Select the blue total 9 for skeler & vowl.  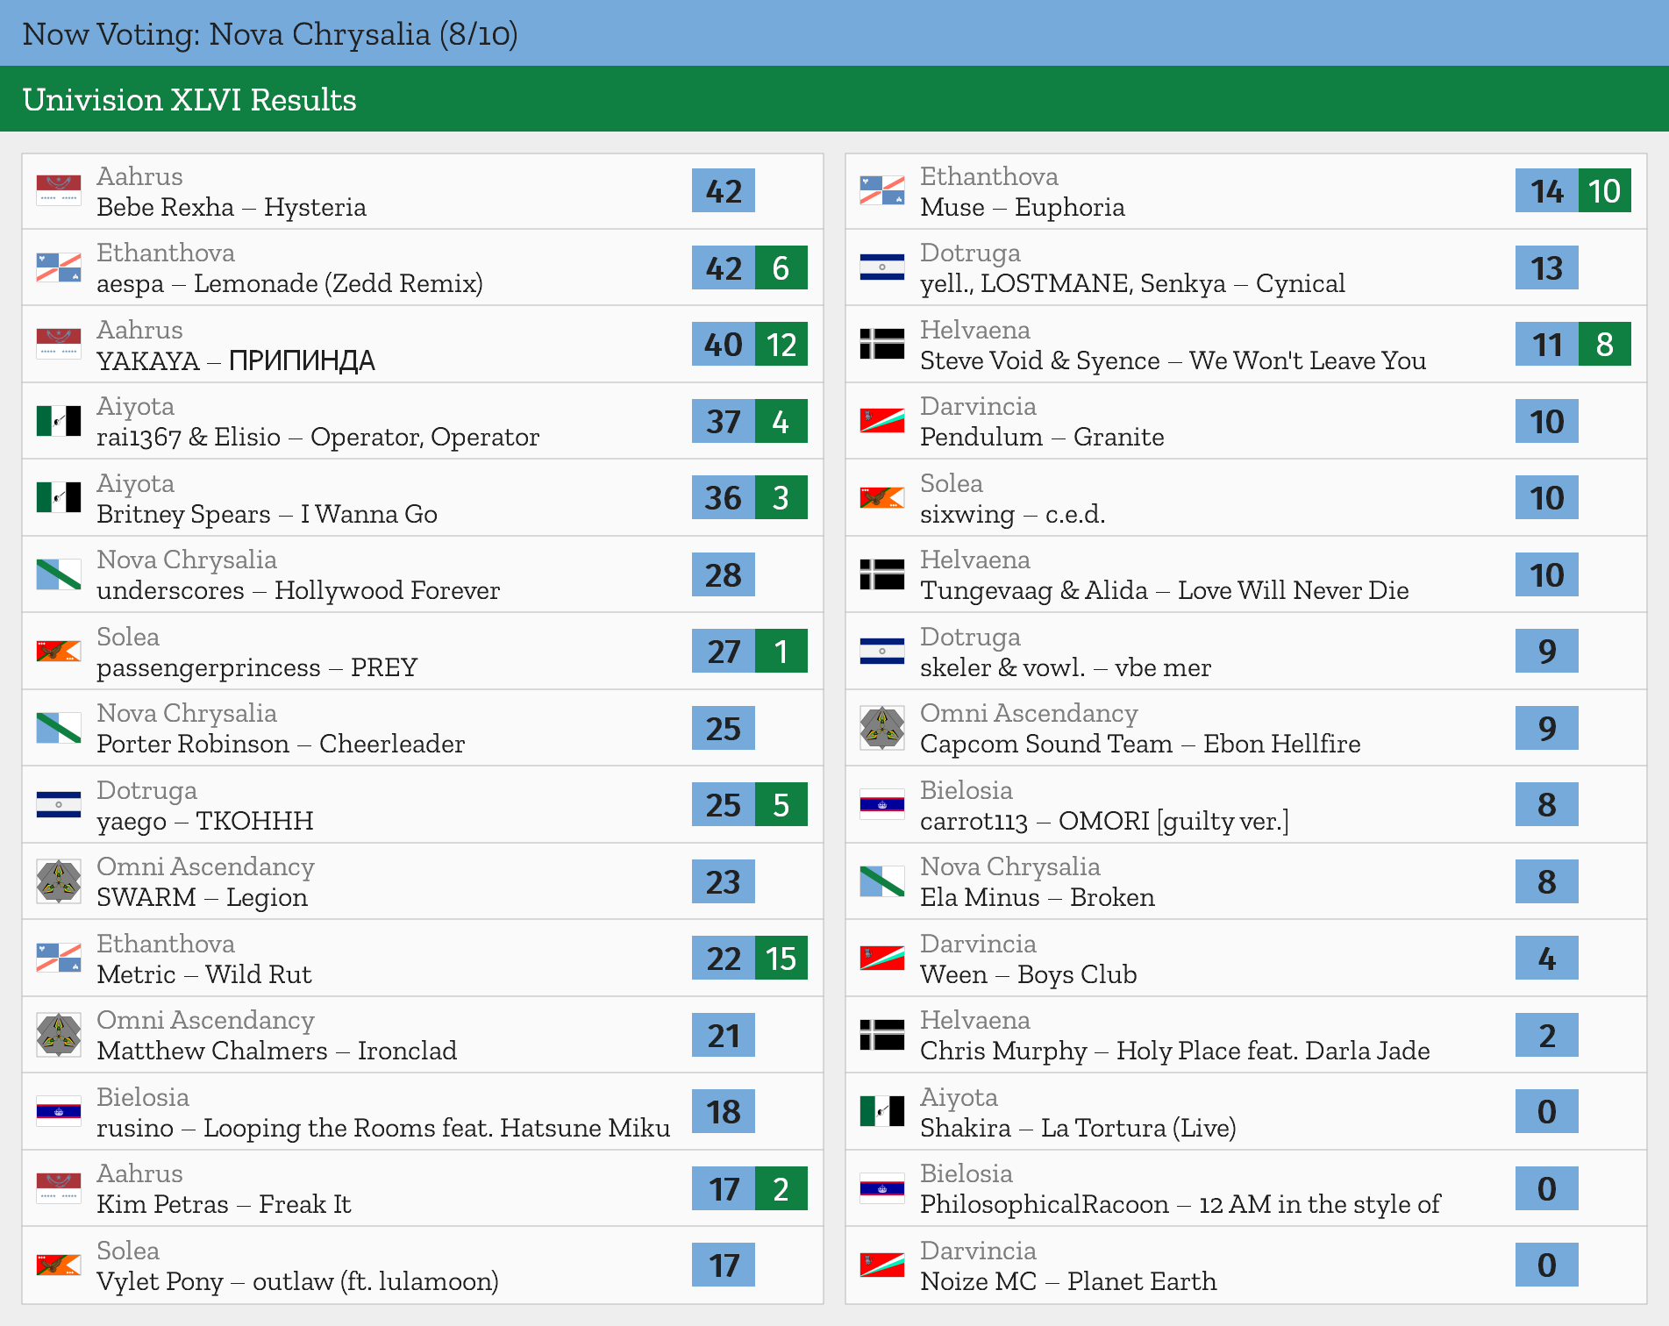tap(1547, 651)
